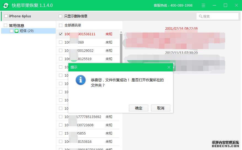Enable 只显示删除信息 checkbox
Viewport: 242px width, 150px height.
[x=60, y=16]
